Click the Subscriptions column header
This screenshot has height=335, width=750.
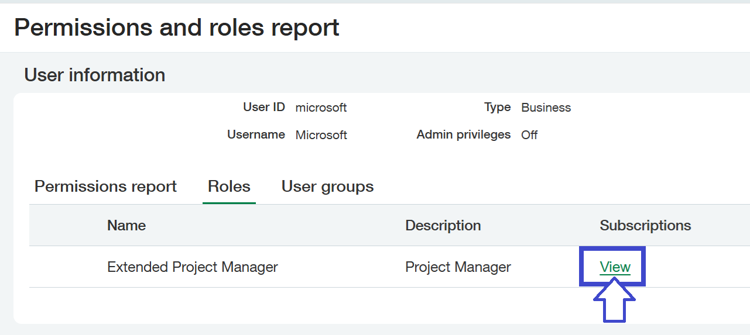pyautogui.click(x=645, y=226)
